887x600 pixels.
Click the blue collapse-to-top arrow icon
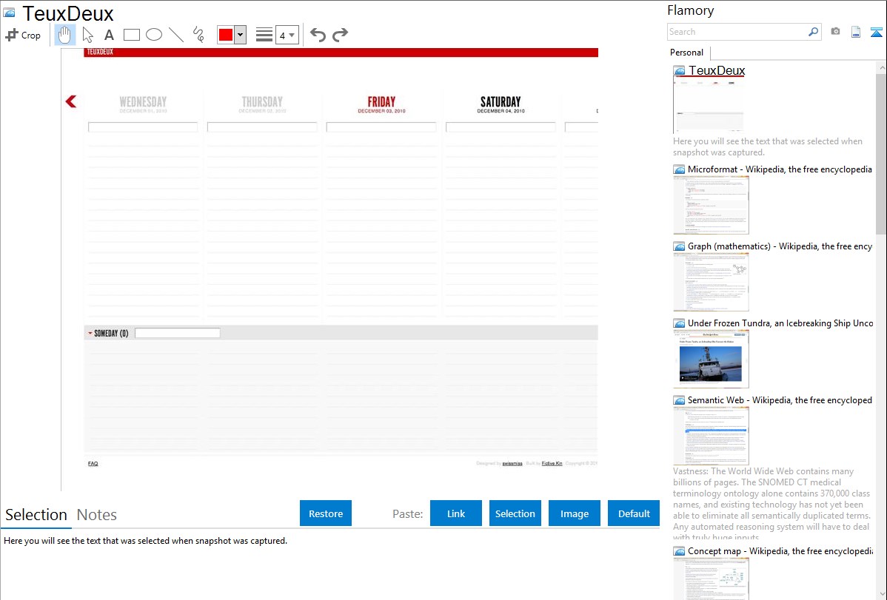876,32
